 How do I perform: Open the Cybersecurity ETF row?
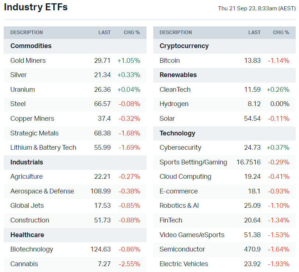[180, 148]
